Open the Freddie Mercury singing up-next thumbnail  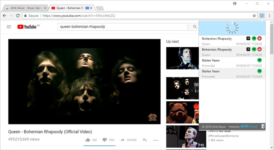pos(183,58)
